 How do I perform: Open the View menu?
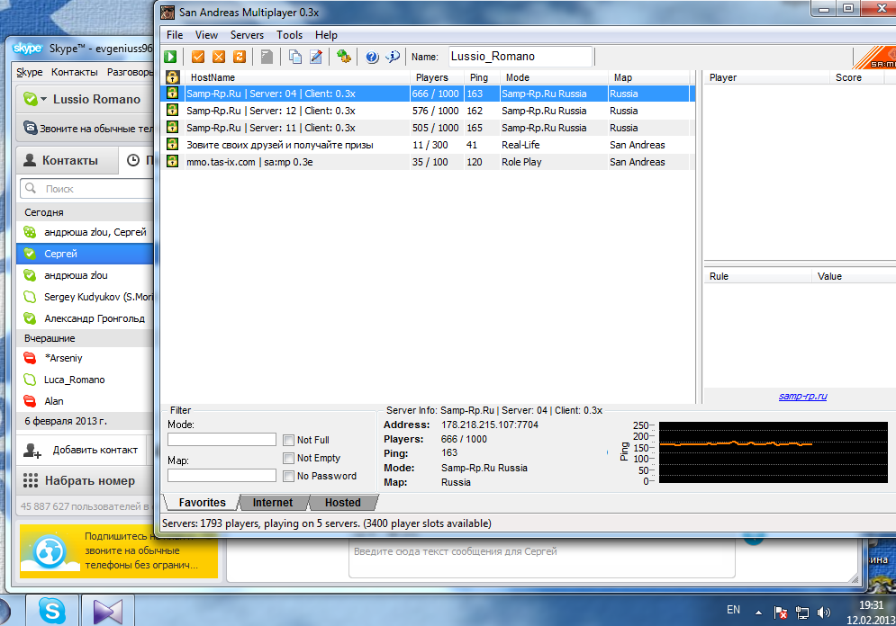click(x=206, y=35)
